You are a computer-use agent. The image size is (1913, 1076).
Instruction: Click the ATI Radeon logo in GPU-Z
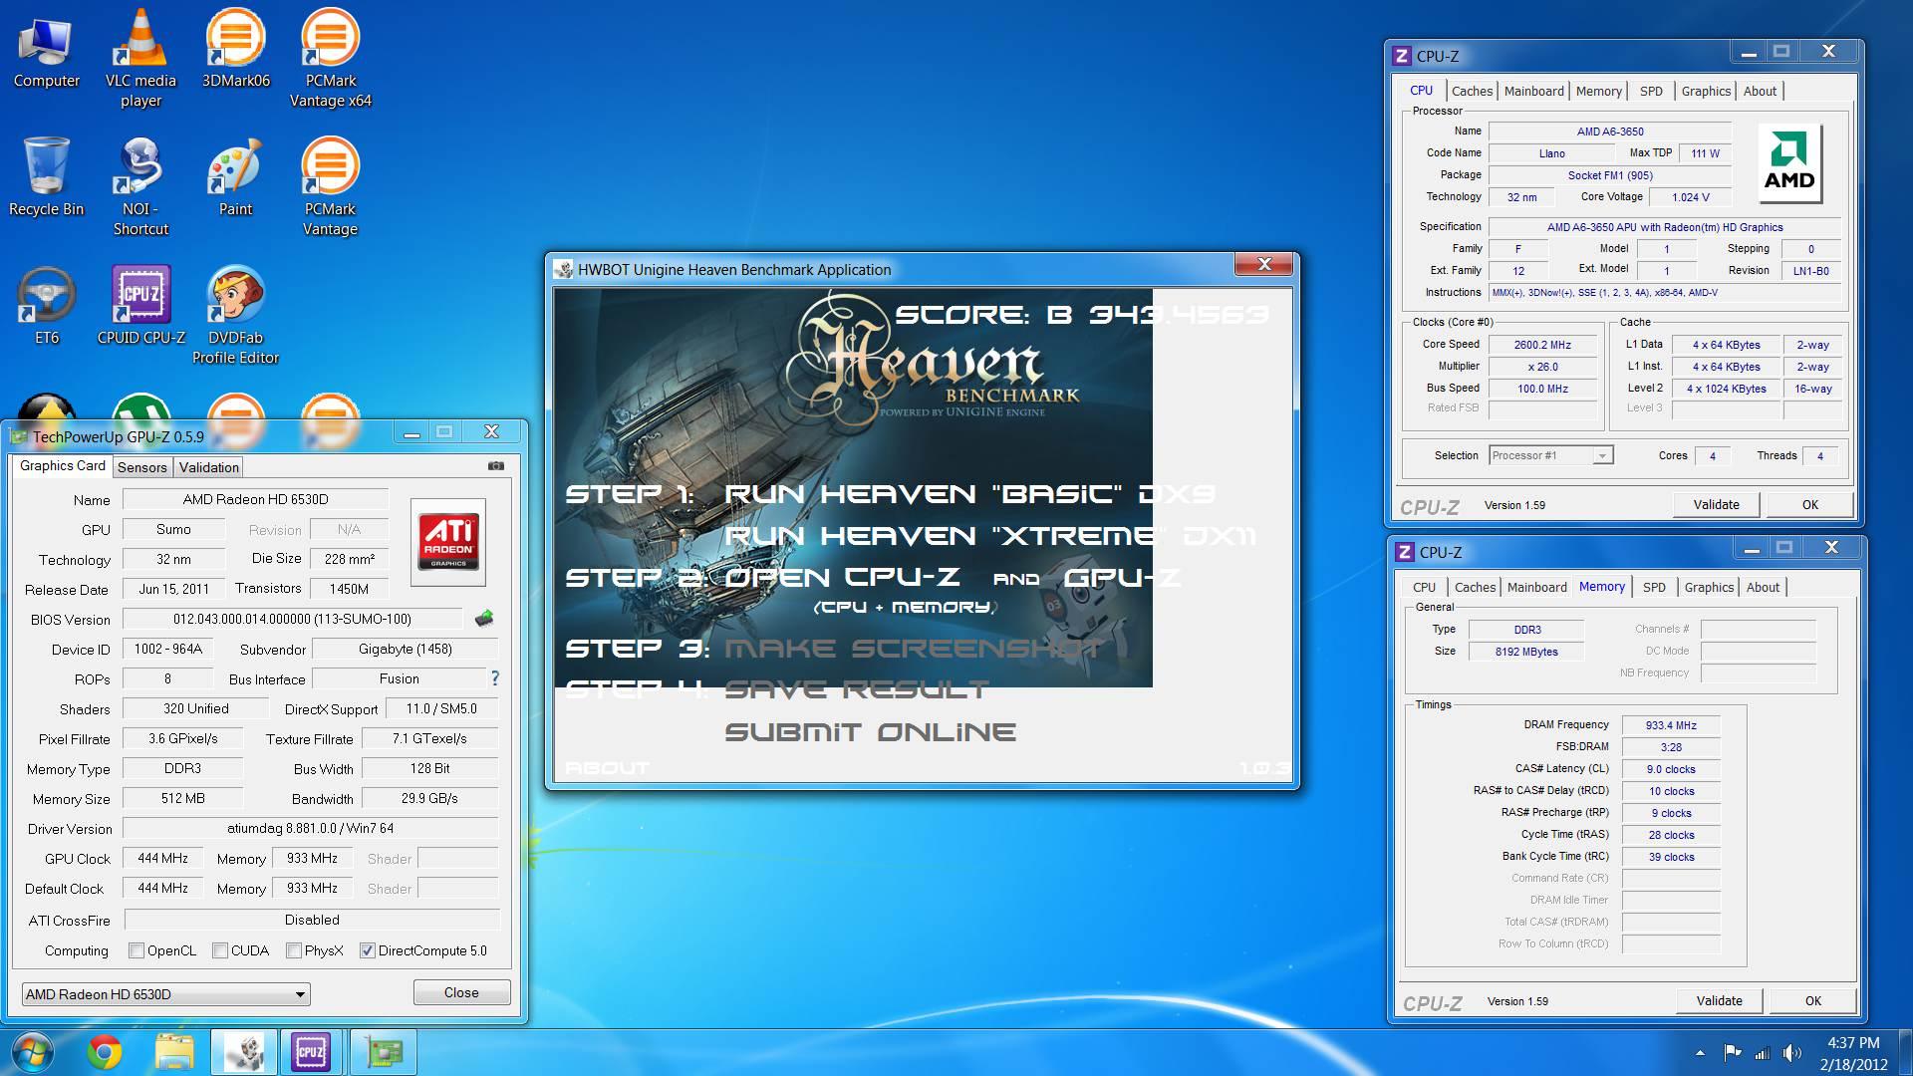448,542
